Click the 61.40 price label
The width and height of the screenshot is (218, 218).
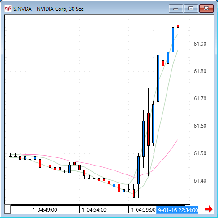tap(200, 181)
